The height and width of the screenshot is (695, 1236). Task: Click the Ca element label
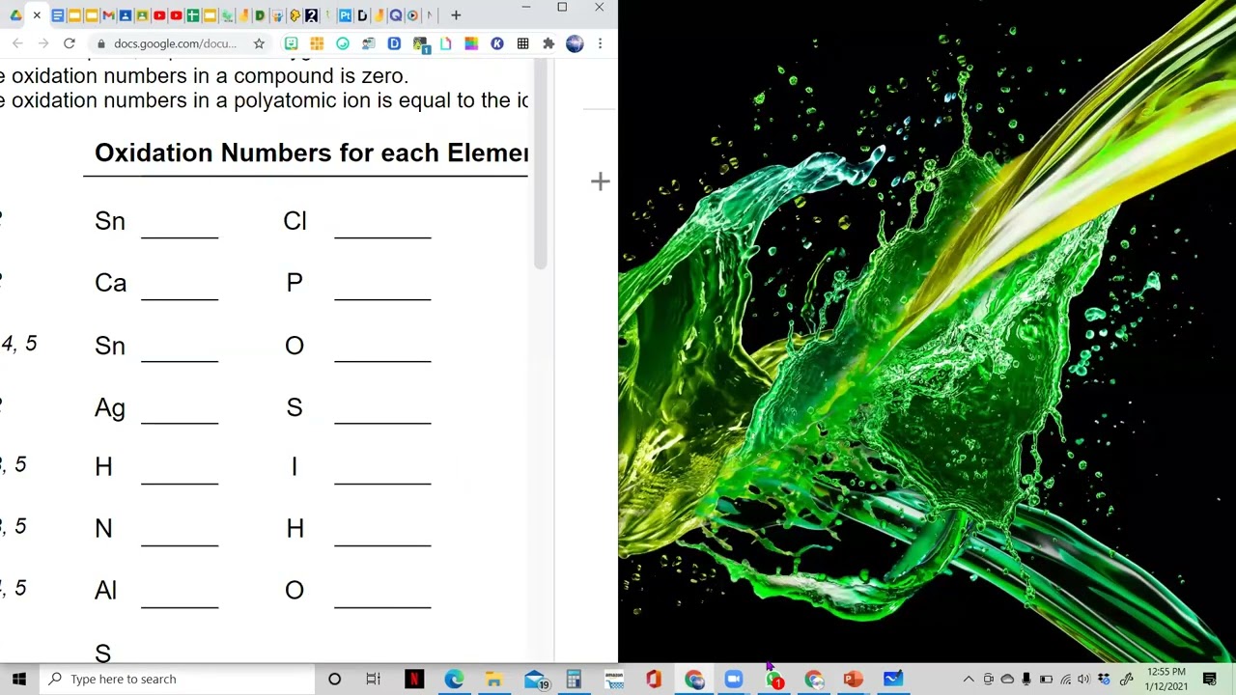pos(110,283)
